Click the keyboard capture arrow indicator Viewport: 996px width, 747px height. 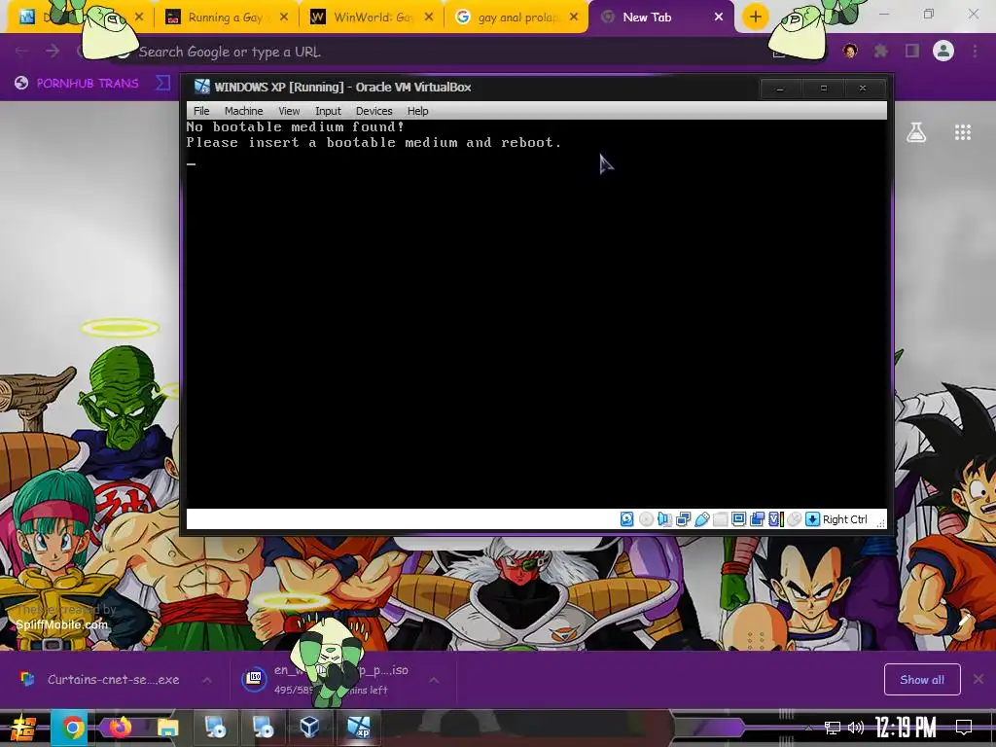click(812, 519)
